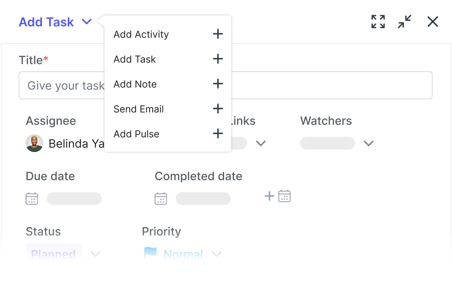This screenshot has height=281, width=452.
Task: Expand the Links dropdown chevron
Action: 261,143
